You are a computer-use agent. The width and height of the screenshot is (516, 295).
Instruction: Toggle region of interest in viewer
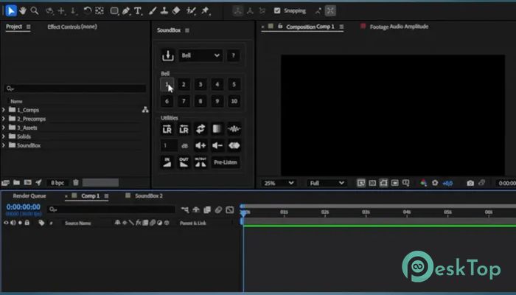coord(394,183)
